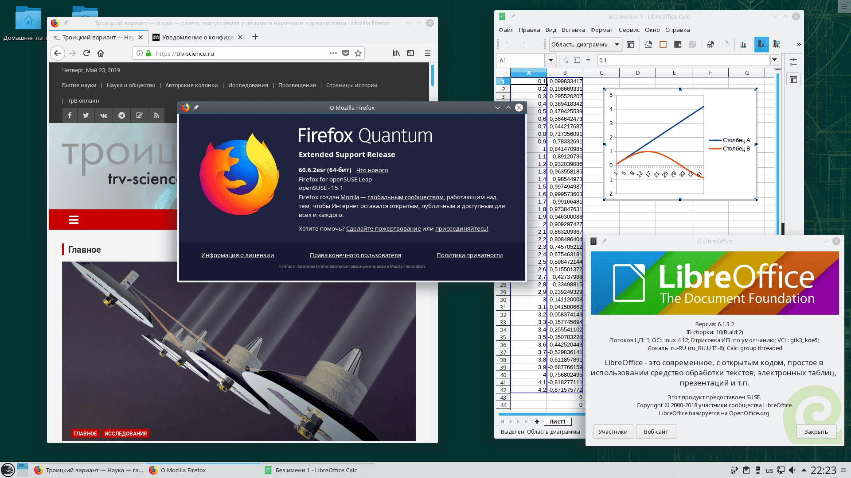Open Вставка menu in Calc

coord(573,30)
